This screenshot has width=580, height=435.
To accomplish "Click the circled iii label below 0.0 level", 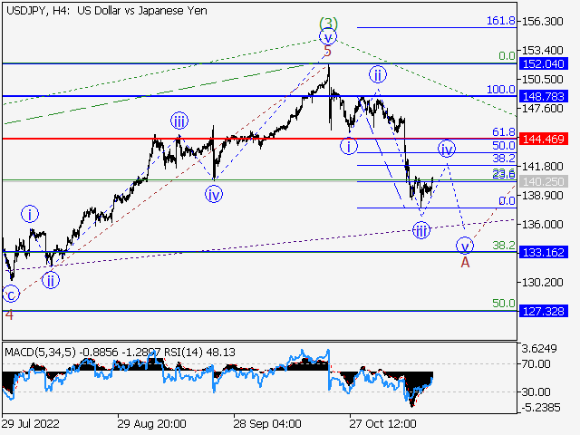I will 421,231.
